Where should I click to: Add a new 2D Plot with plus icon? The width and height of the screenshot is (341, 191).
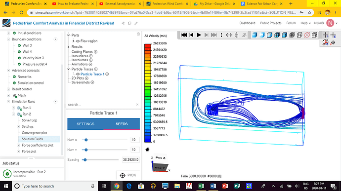coord(86,78)
